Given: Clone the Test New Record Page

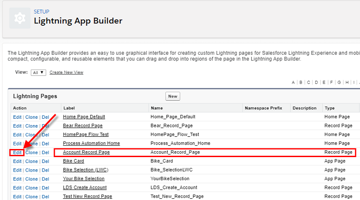Looking at the screenshot, I should 31,197.
